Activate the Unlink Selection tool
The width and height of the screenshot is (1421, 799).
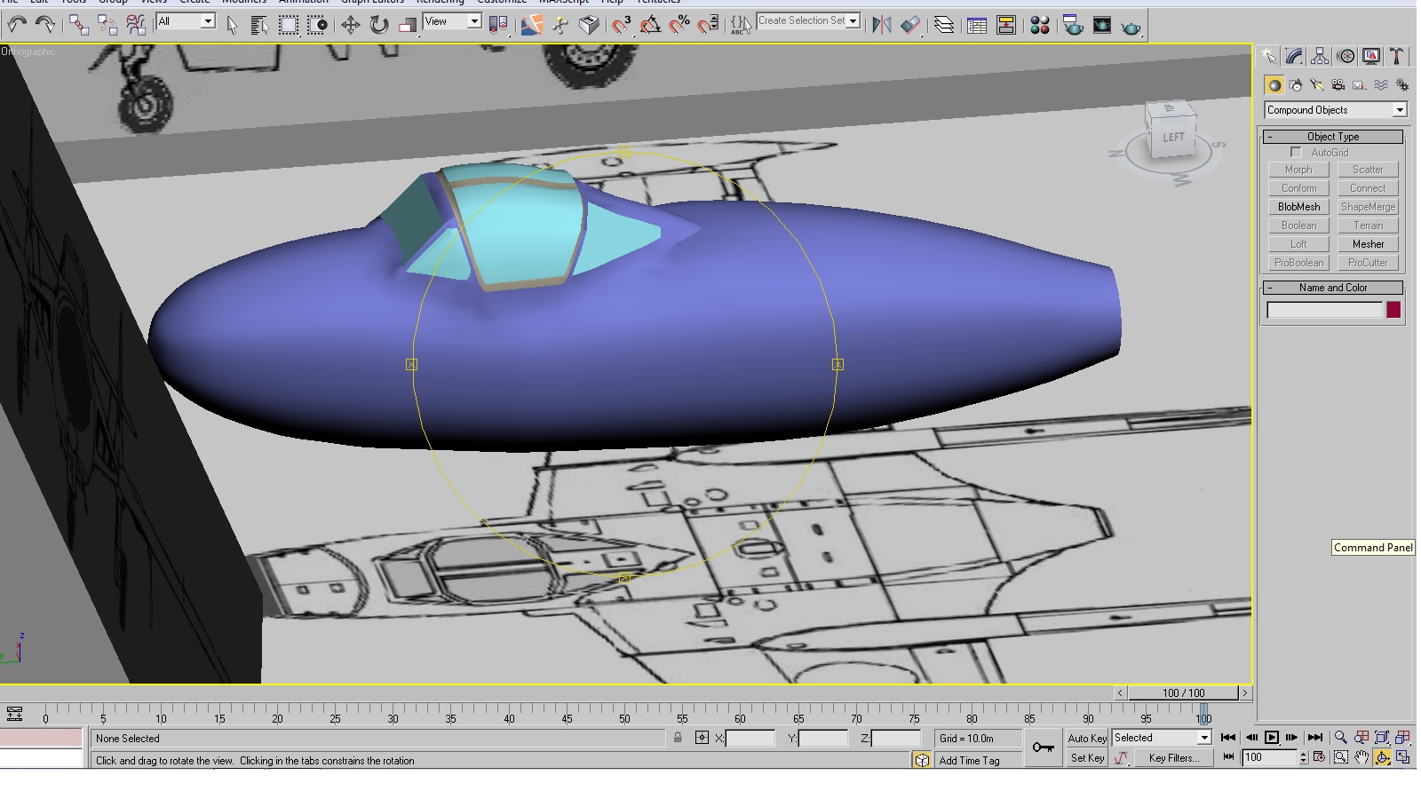(107, 25)
